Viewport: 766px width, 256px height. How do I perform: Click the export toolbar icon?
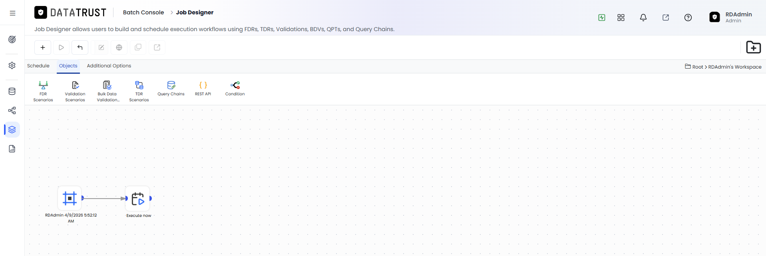click(x=157, y=47)
